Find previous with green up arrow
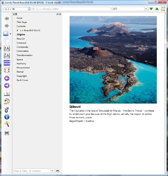 pyautogui.click(x=157, y=9)
